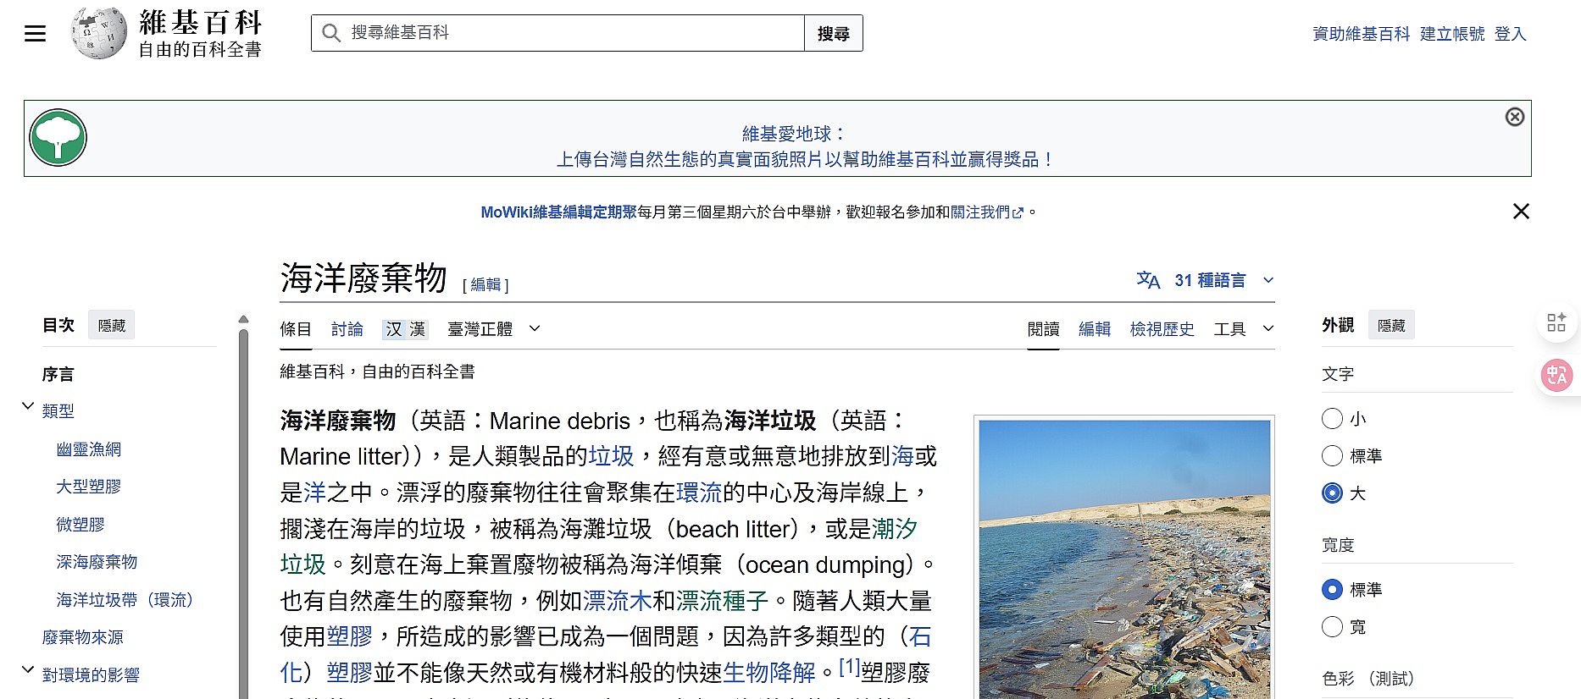Image resolution: width=1581 pixels, height=699 pixels.
Task: Click the Wikipedia globe logo
Action: pyautogui.click(x=99, y=34)
